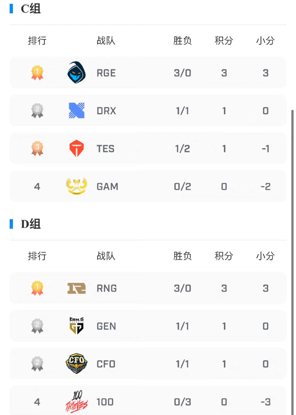Click the 100 Thieves team logo

pos(77,402)
